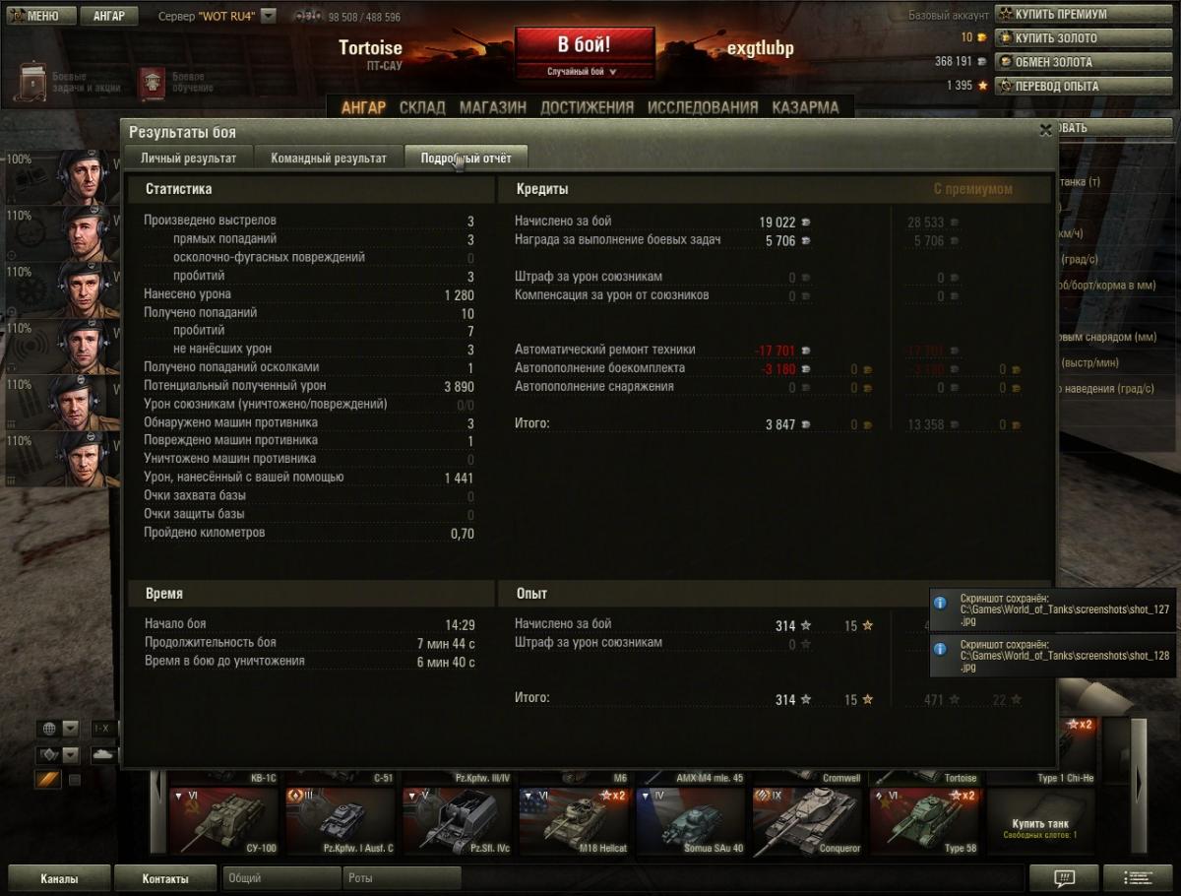Click the Купить танк slot

click(x=1040, y=822)
